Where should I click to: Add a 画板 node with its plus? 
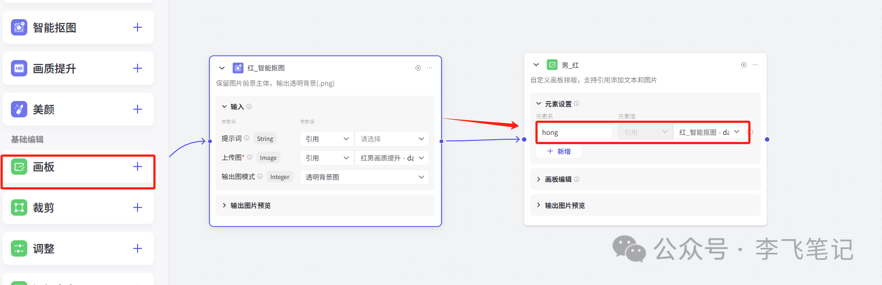pyautogui.click(x=138, y=167)
